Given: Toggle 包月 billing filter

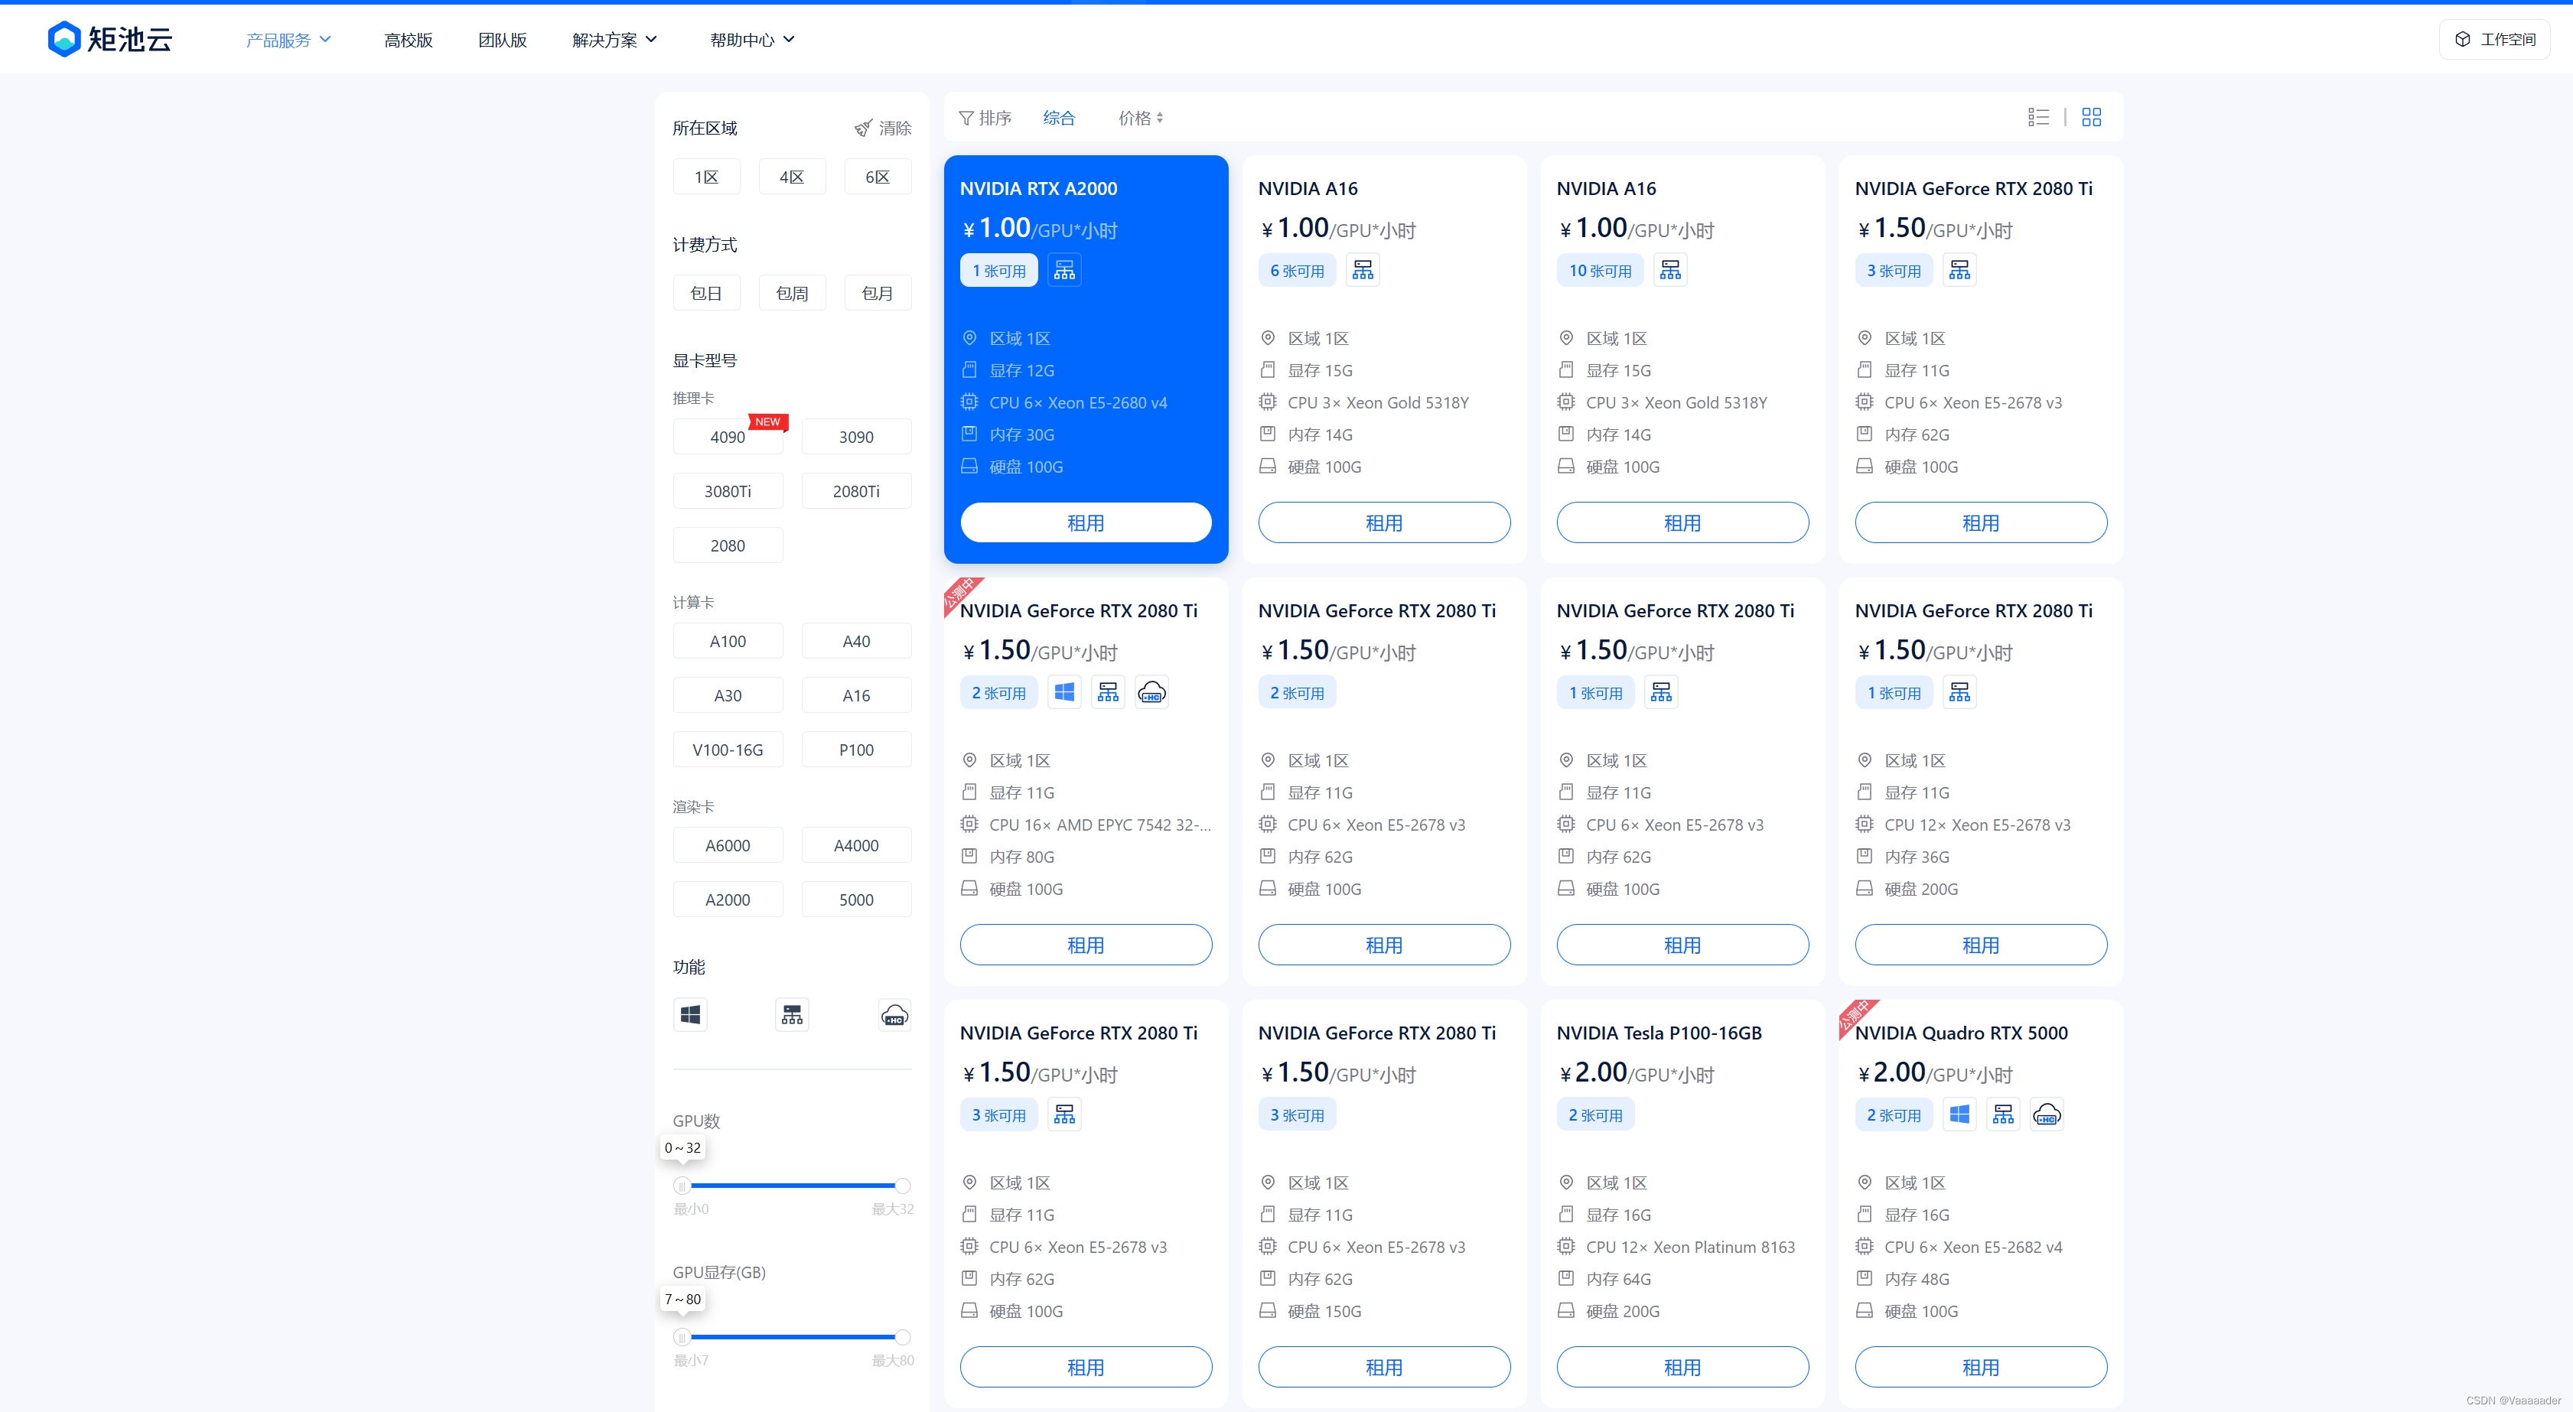Looking at the screenshot, I should click(877, 294).
